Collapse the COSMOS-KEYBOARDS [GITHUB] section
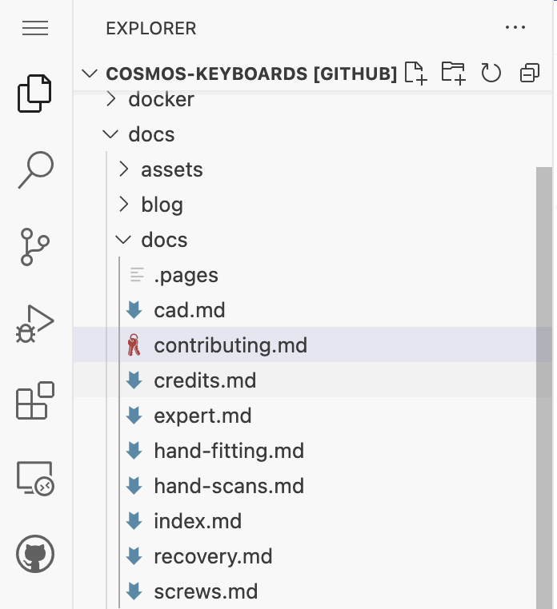The width and height of the screenshot is (557, 609). (90, 73)
